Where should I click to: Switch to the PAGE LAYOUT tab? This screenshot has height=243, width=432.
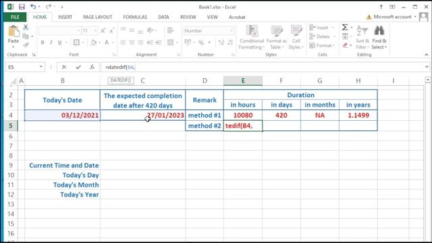click(x=97, y=17)
